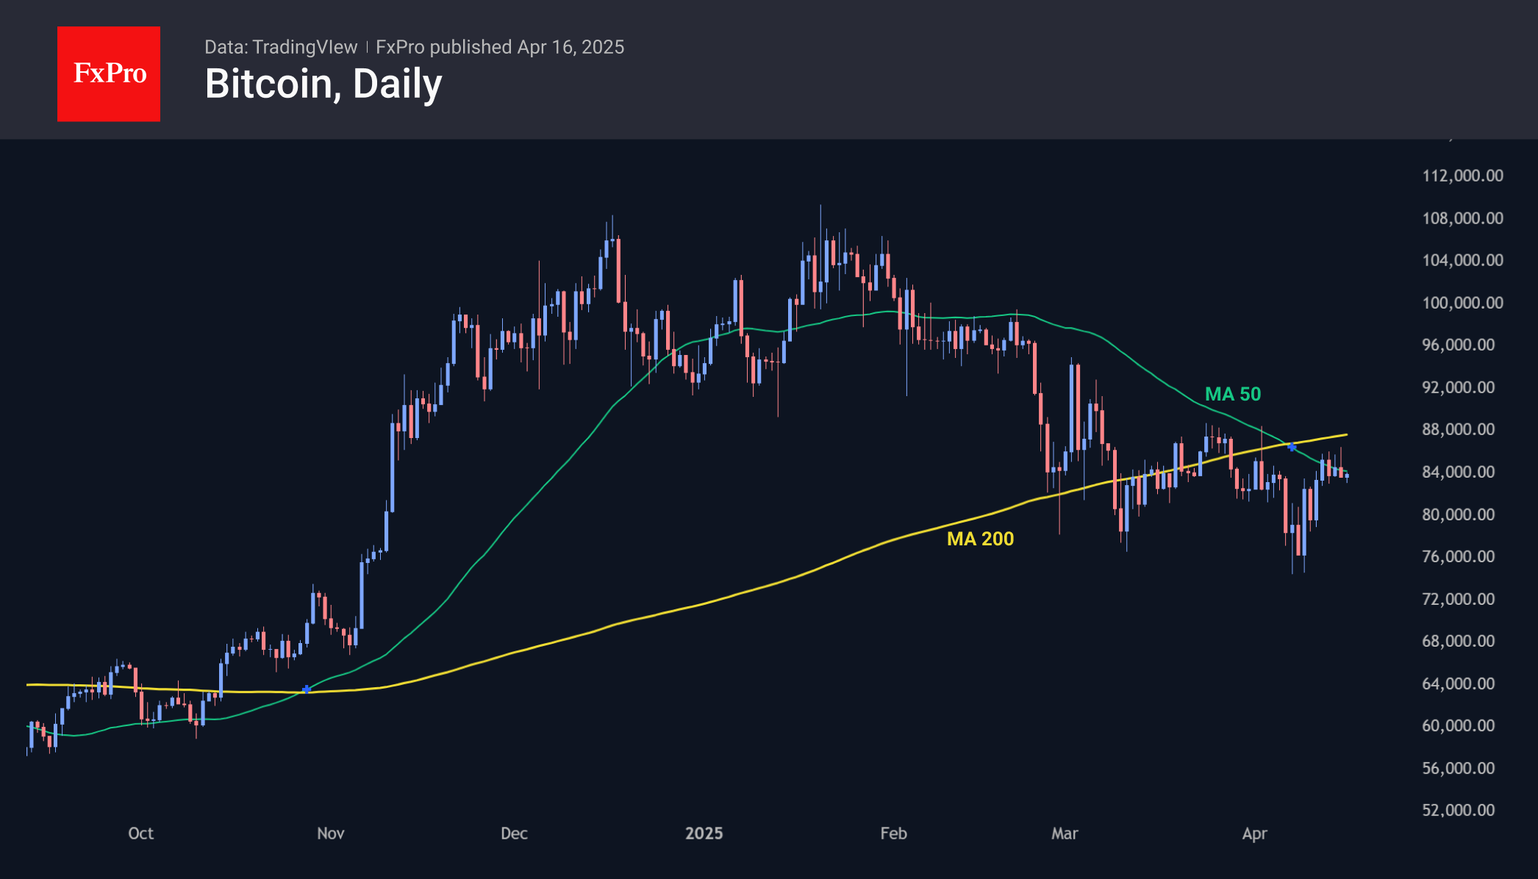Viewport: 1538px width, 879px height.
Task: Click the Nov label on time axis
Action: point(330,833)
